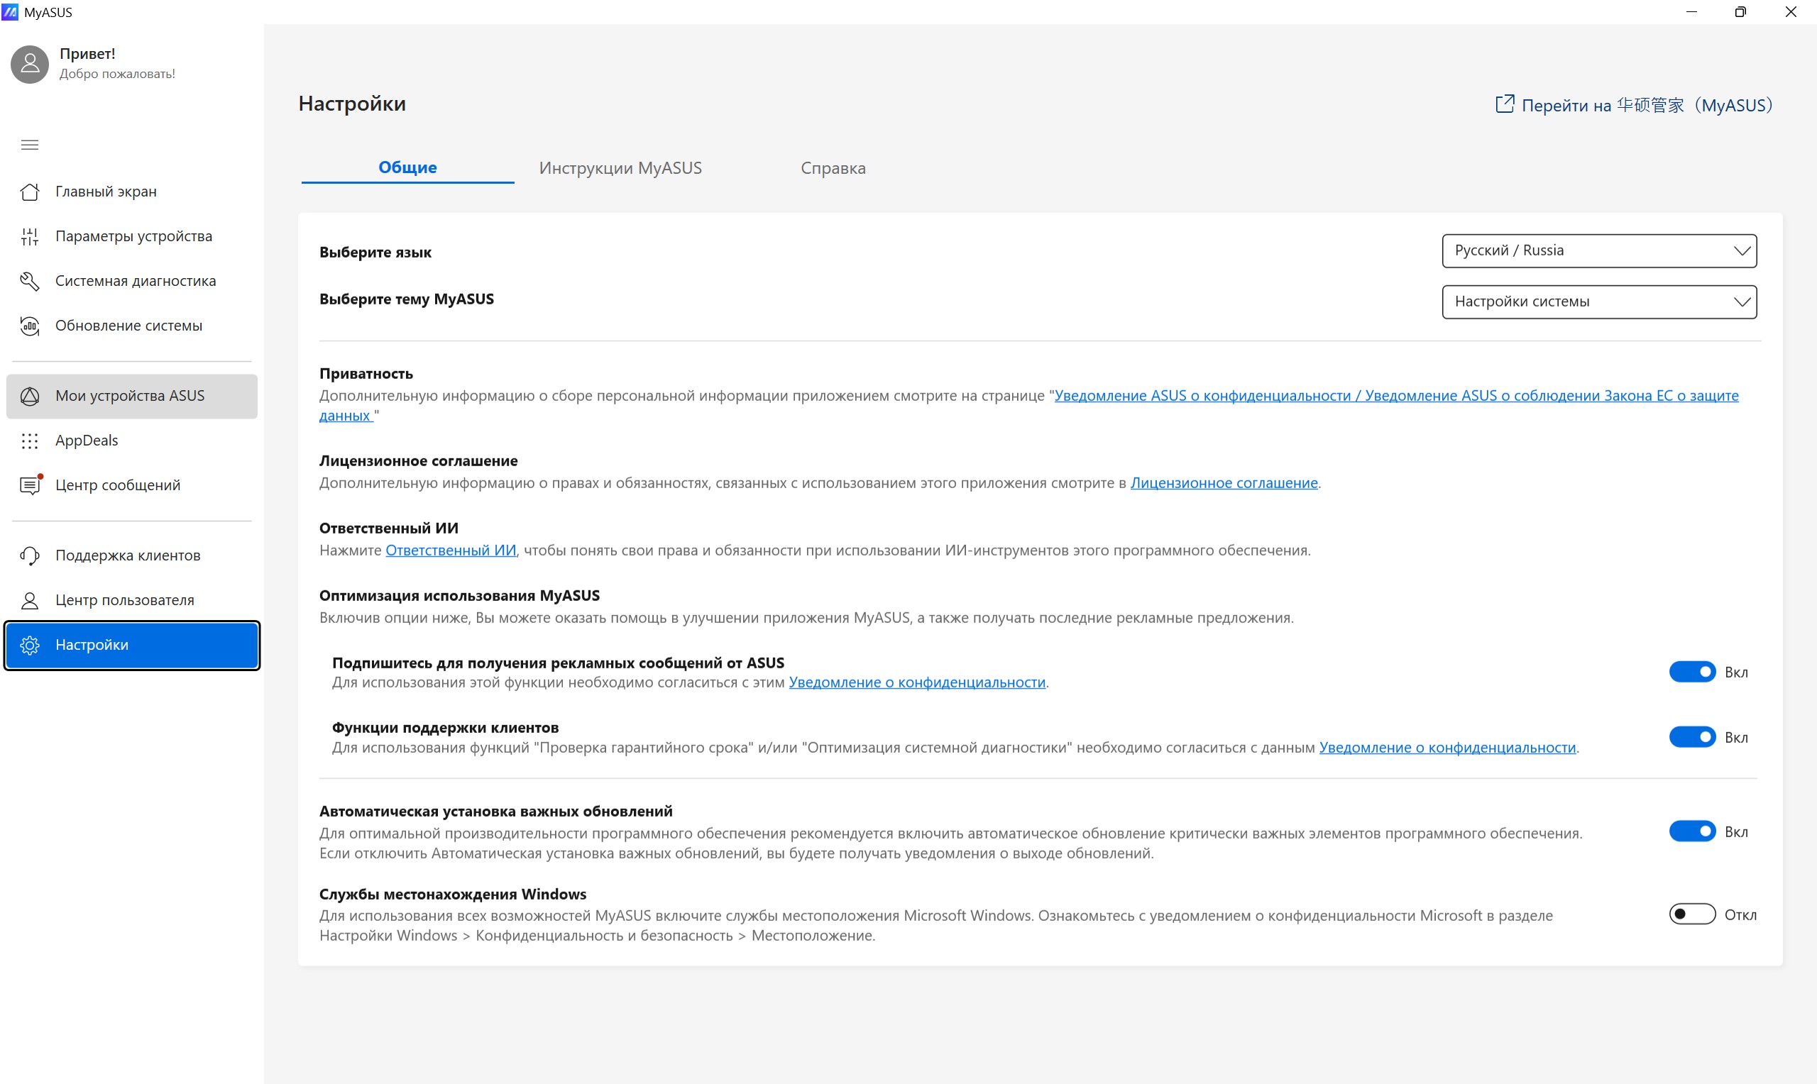
Task: Click the Добро пожаловать! text
Action: pos(118,74)
